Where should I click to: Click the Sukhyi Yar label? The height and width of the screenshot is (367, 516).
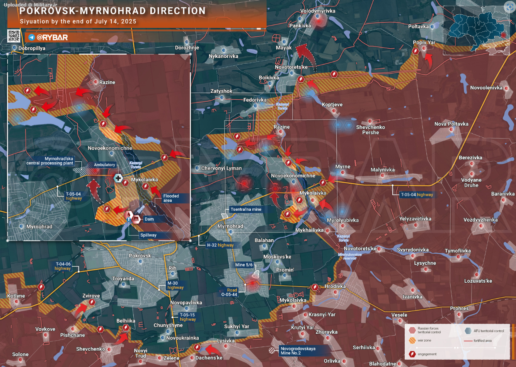click(237, 326)
